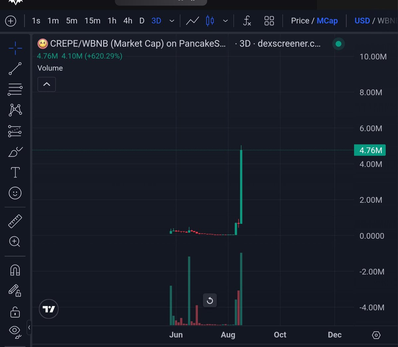398x347 pixels.
Task: Select the ruler measure tool
Action: [15, 221]
